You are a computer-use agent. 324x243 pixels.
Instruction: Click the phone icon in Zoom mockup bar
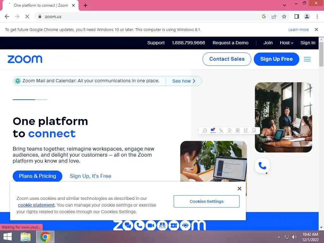(221, 130)
